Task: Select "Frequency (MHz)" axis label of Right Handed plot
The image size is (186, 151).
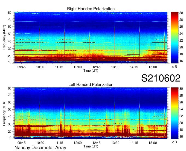Action: point(4,37)
